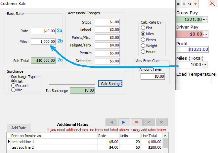Click the Units column header
The image size is (218, 153).
[x=129, y=136]
